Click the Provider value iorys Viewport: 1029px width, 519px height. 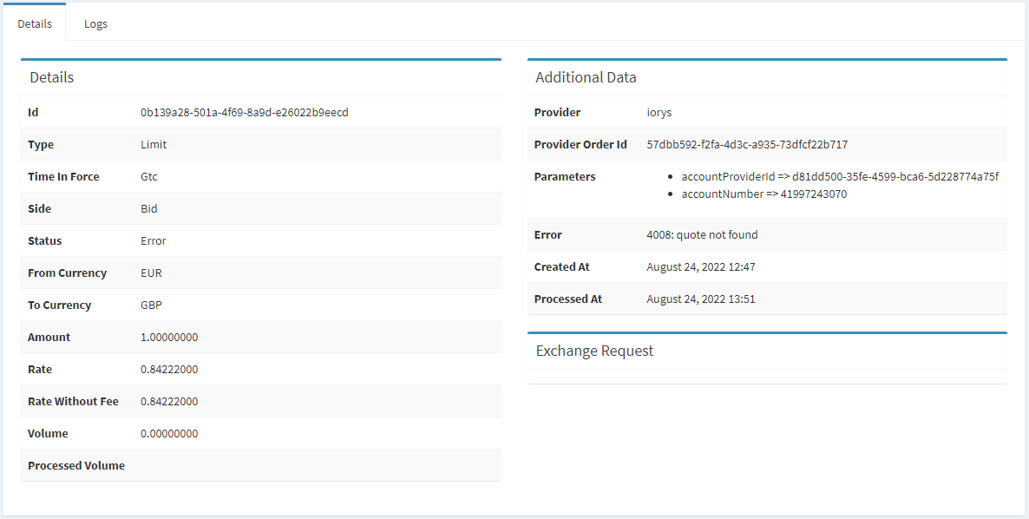point(659,113)
